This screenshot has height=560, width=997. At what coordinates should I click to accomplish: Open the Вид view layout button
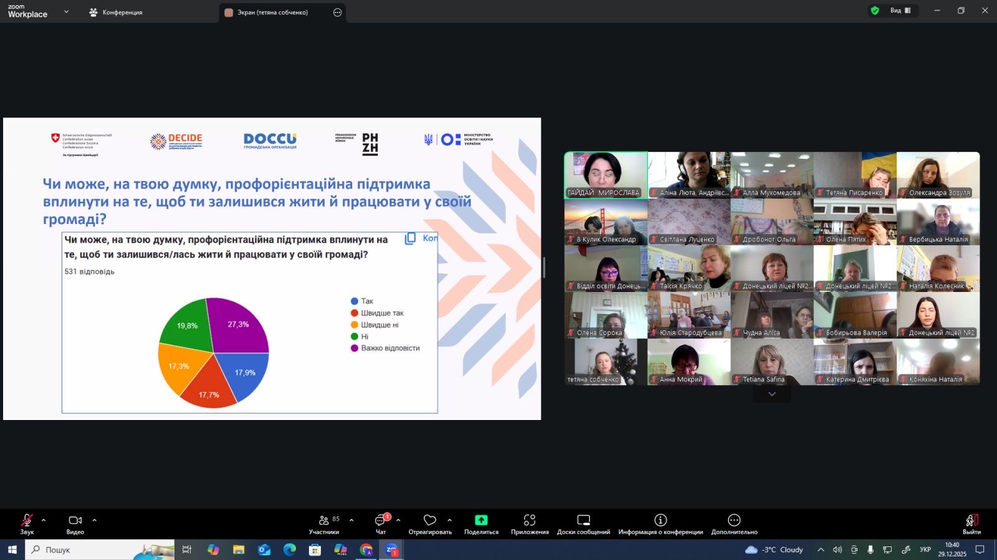(x=900, y=11)
